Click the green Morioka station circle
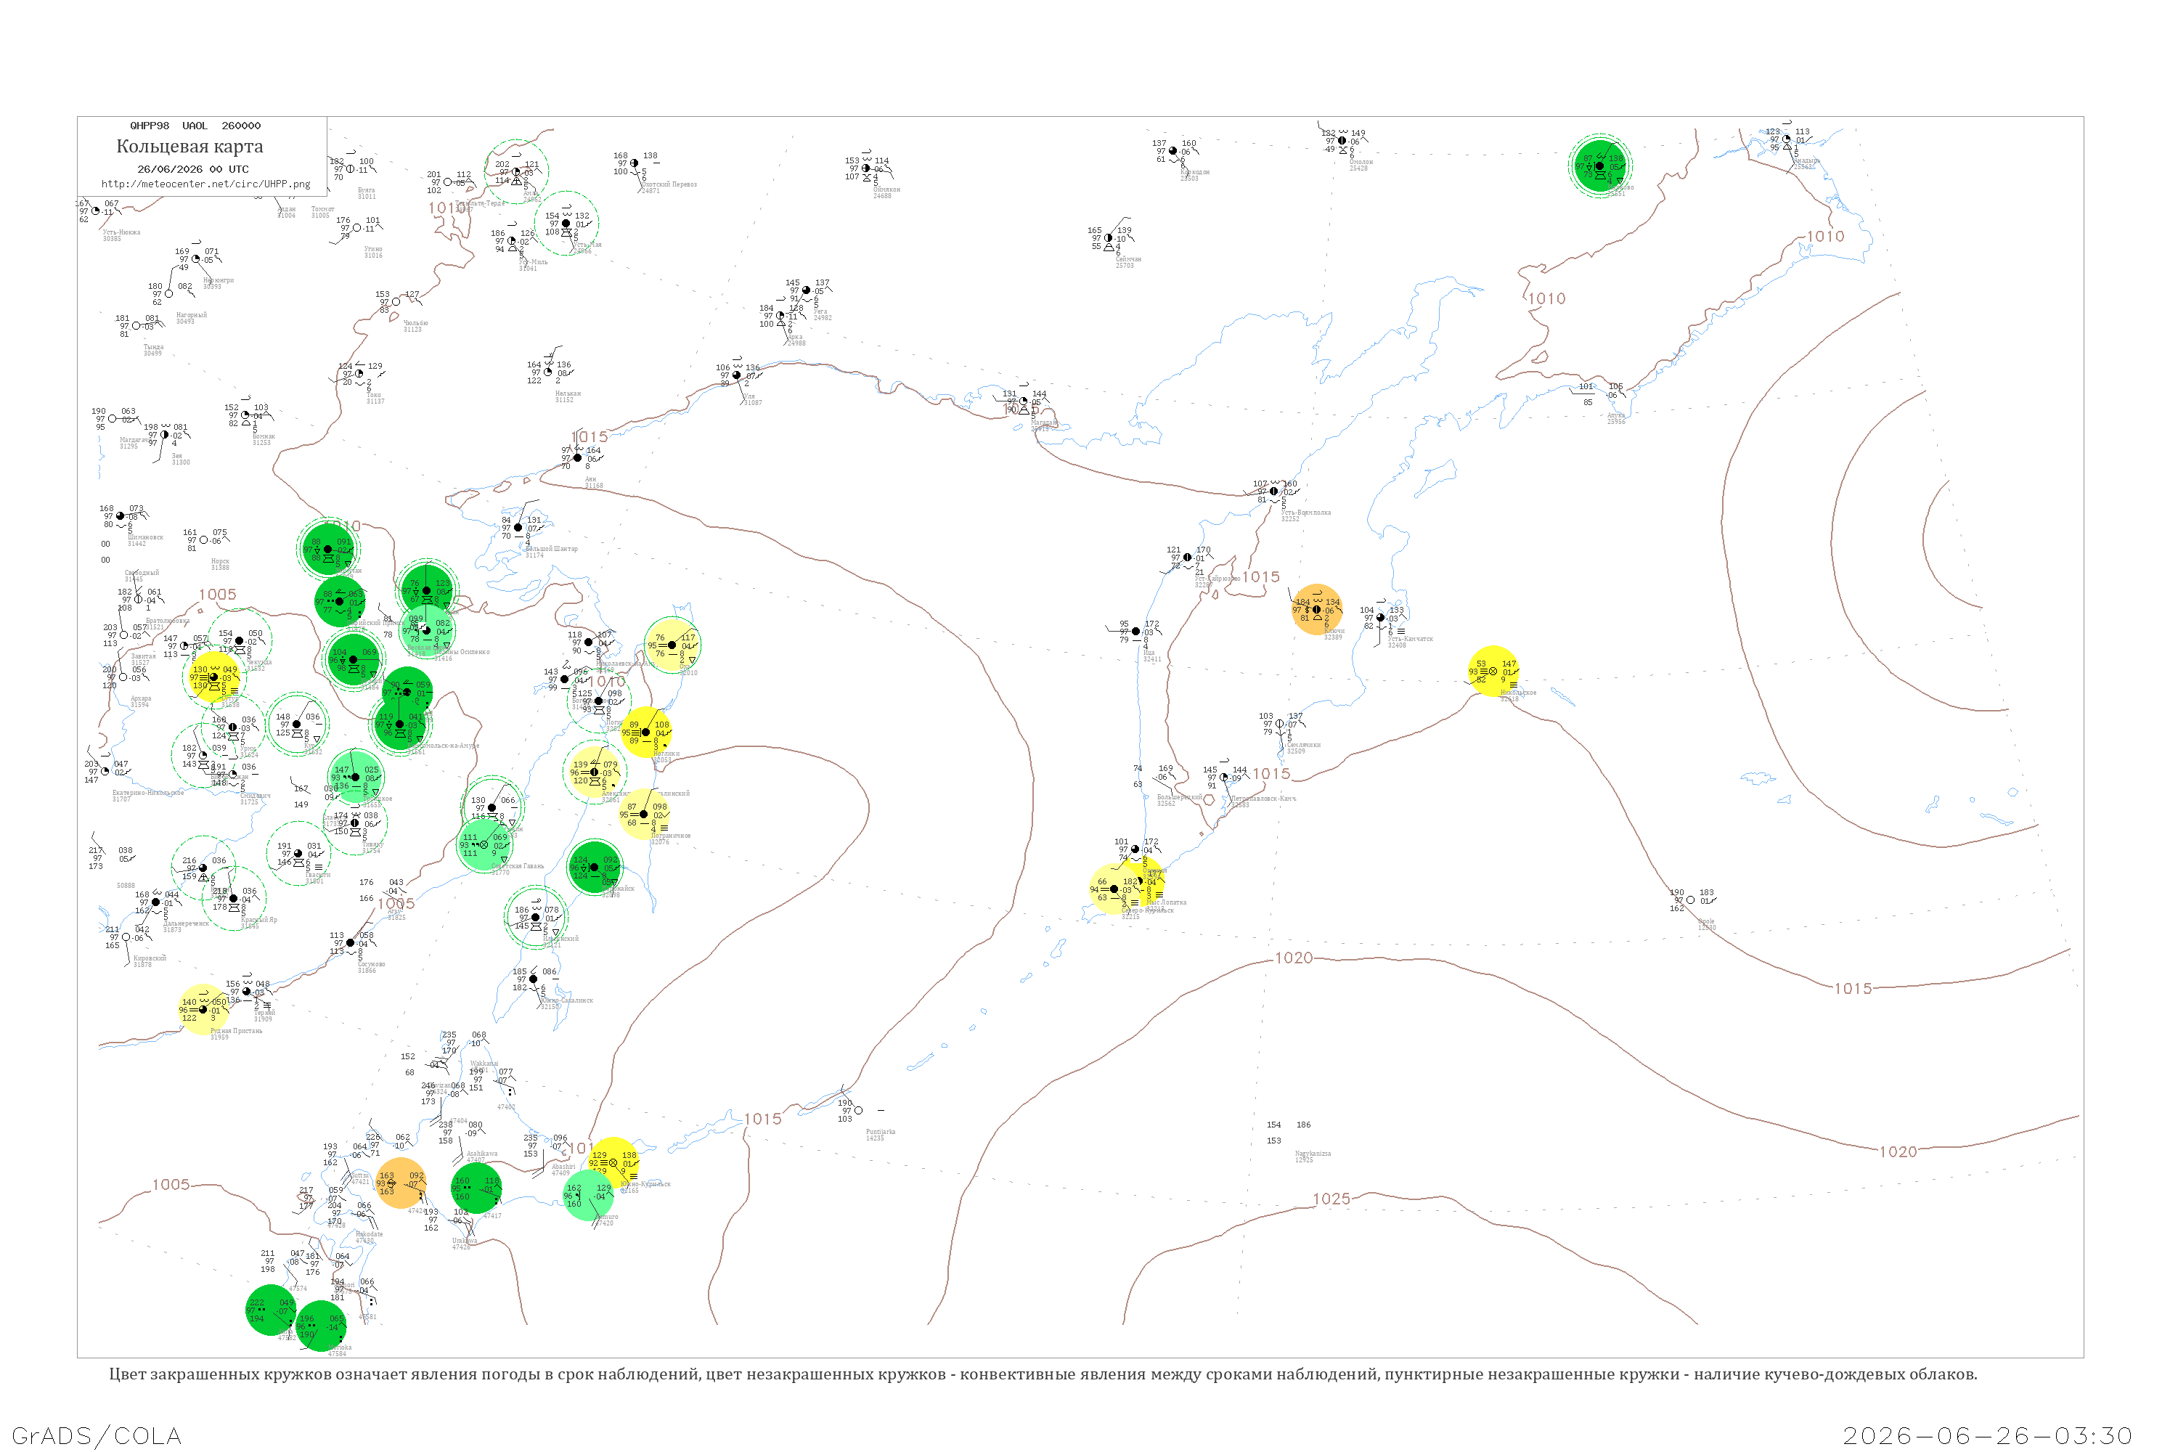2178x1452 pixels. (320, 1326)
